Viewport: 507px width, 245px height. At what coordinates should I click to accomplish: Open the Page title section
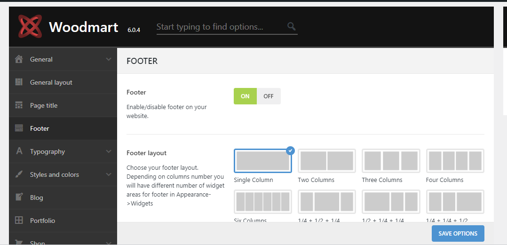63,105
